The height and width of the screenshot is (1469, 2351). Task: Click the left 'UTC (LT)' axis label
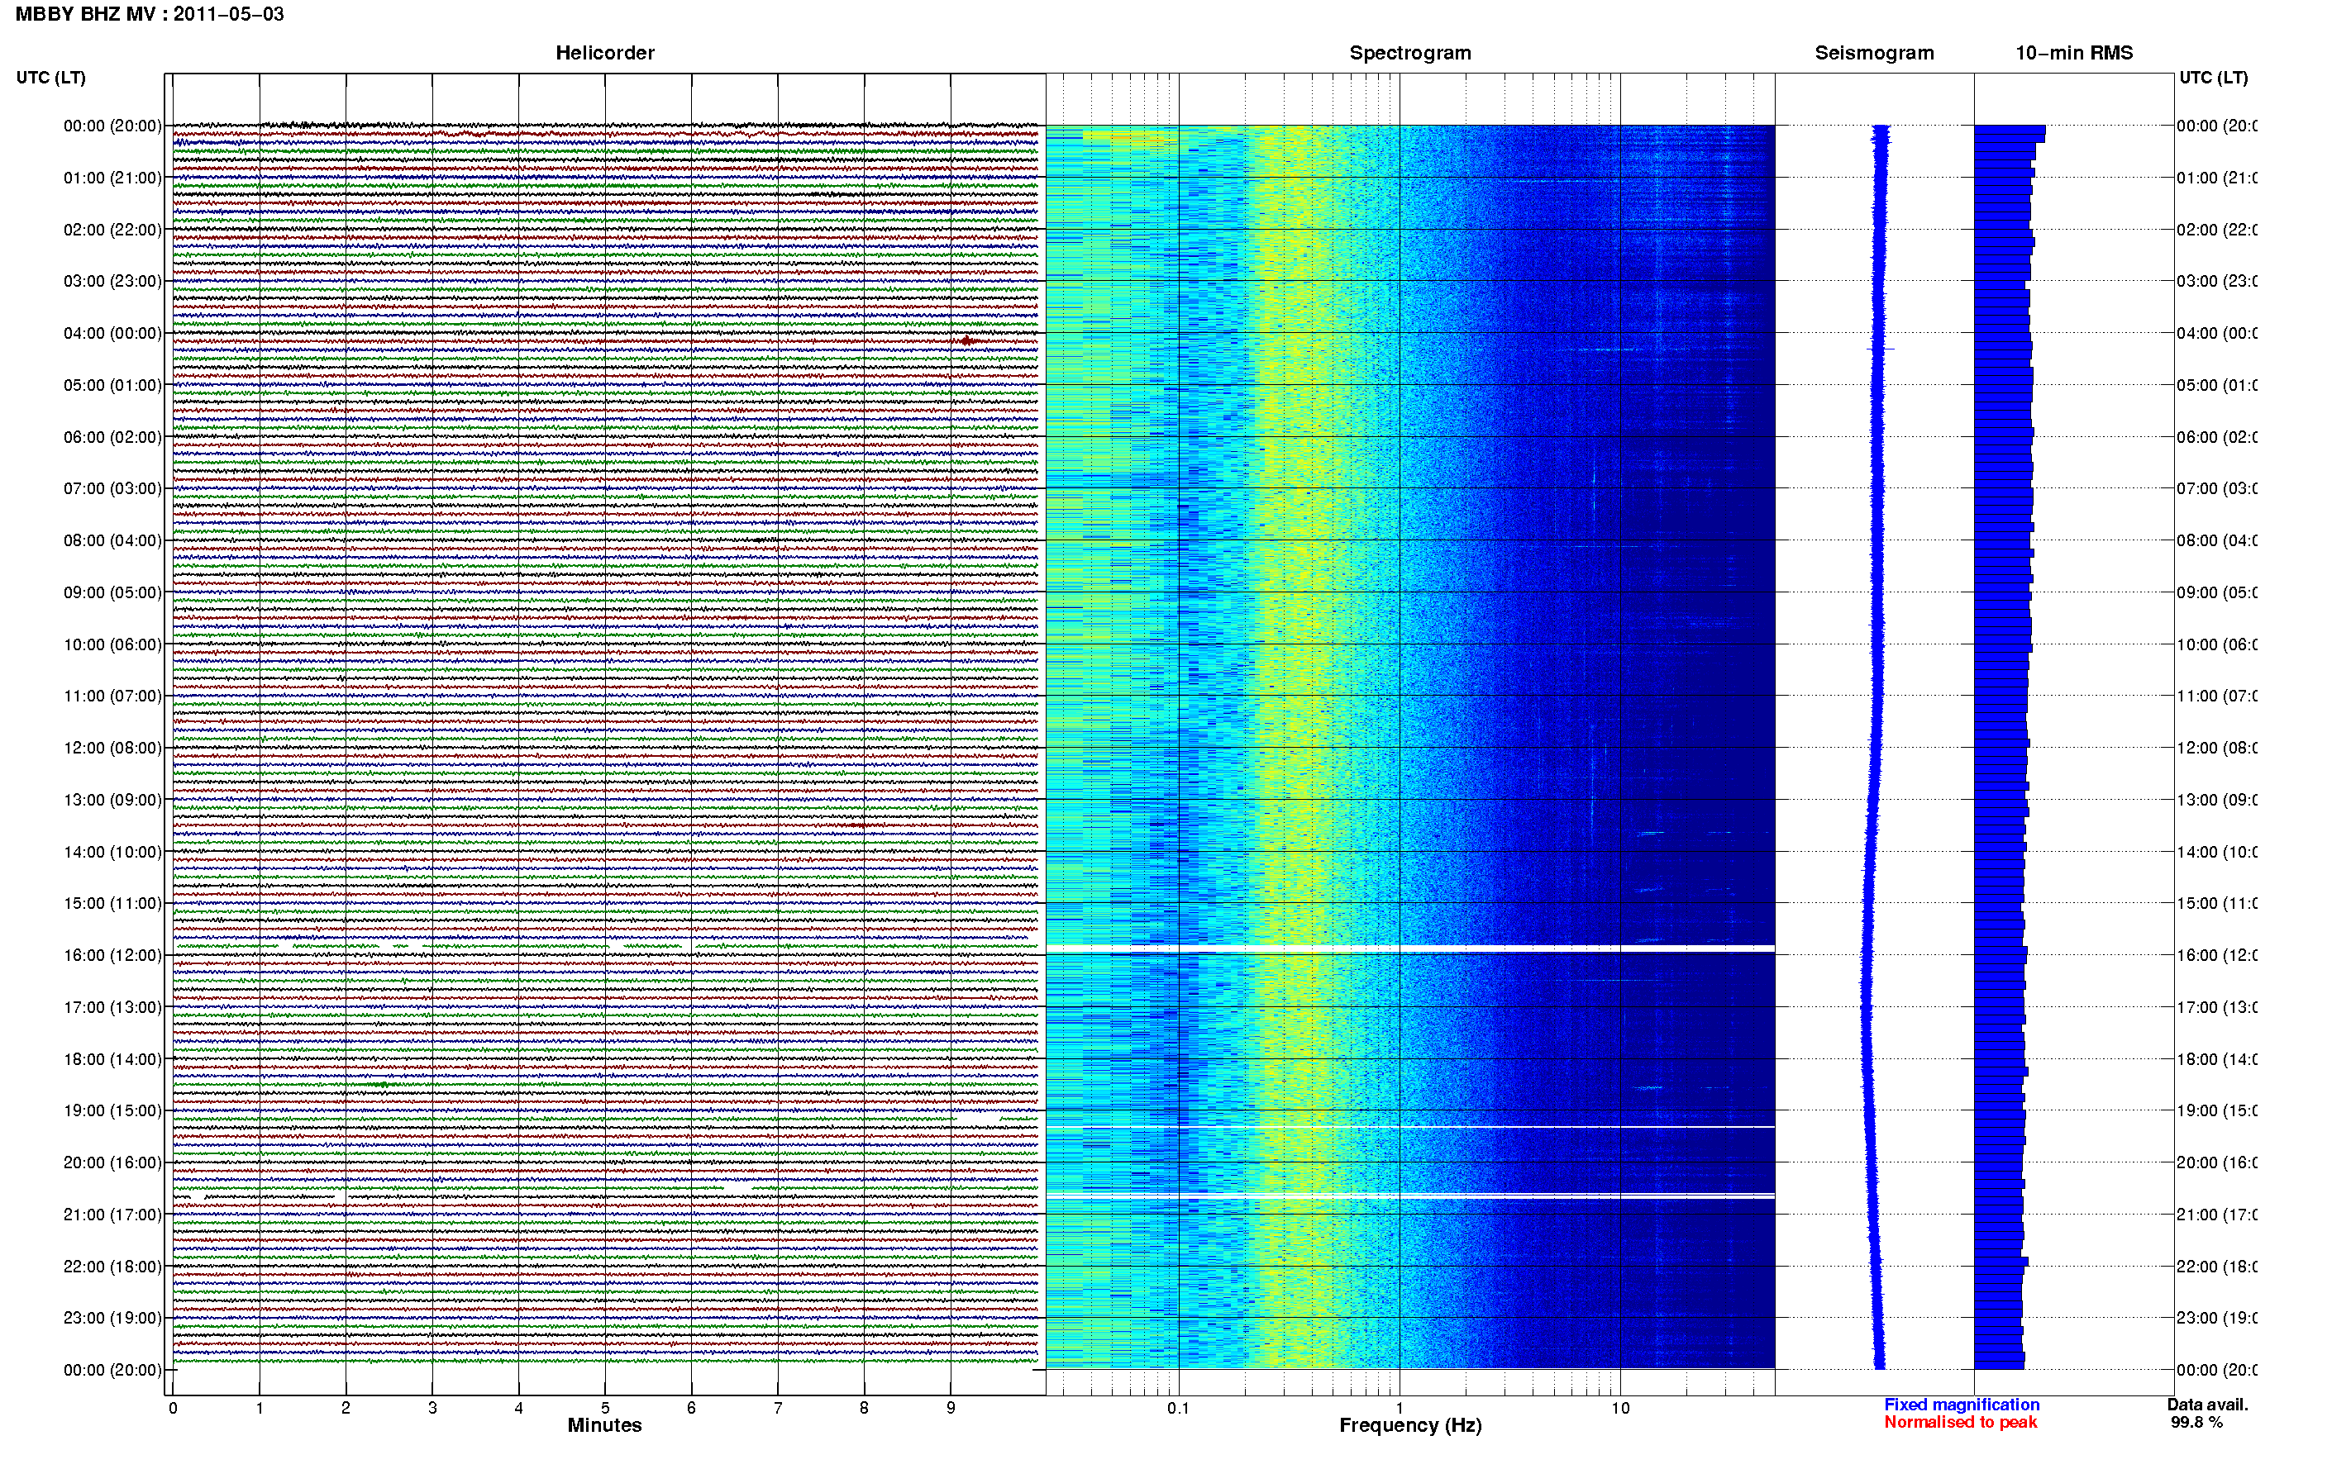[x=50, y=78]
